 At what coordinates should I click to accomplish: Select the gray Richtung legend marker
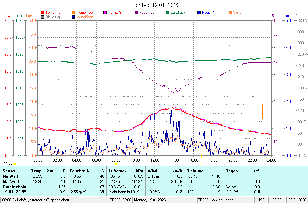tap(42, 17)
